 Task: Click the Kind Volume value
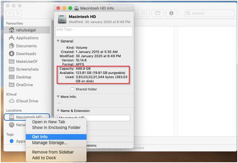(81, 47)
